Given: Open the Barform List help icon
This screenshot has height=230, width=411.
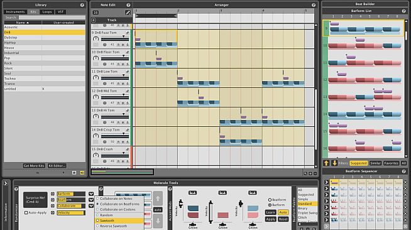Looking at the screenshot, I should click(x=404, y=11).
